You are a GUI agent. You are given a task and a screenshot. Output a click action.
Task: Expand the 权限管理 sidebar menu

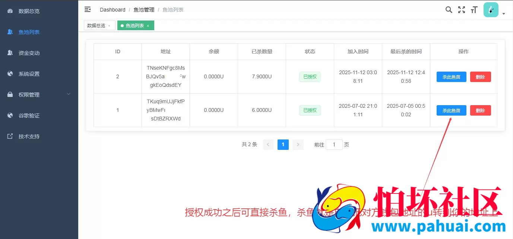[x=39, y=95]
